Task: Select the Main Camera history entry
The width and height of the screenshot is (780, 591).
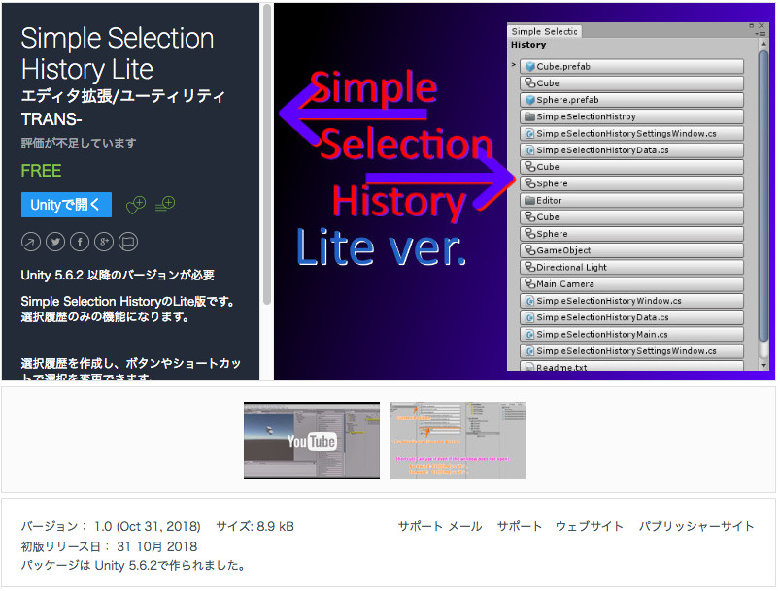Action: (x=631, y=283)
